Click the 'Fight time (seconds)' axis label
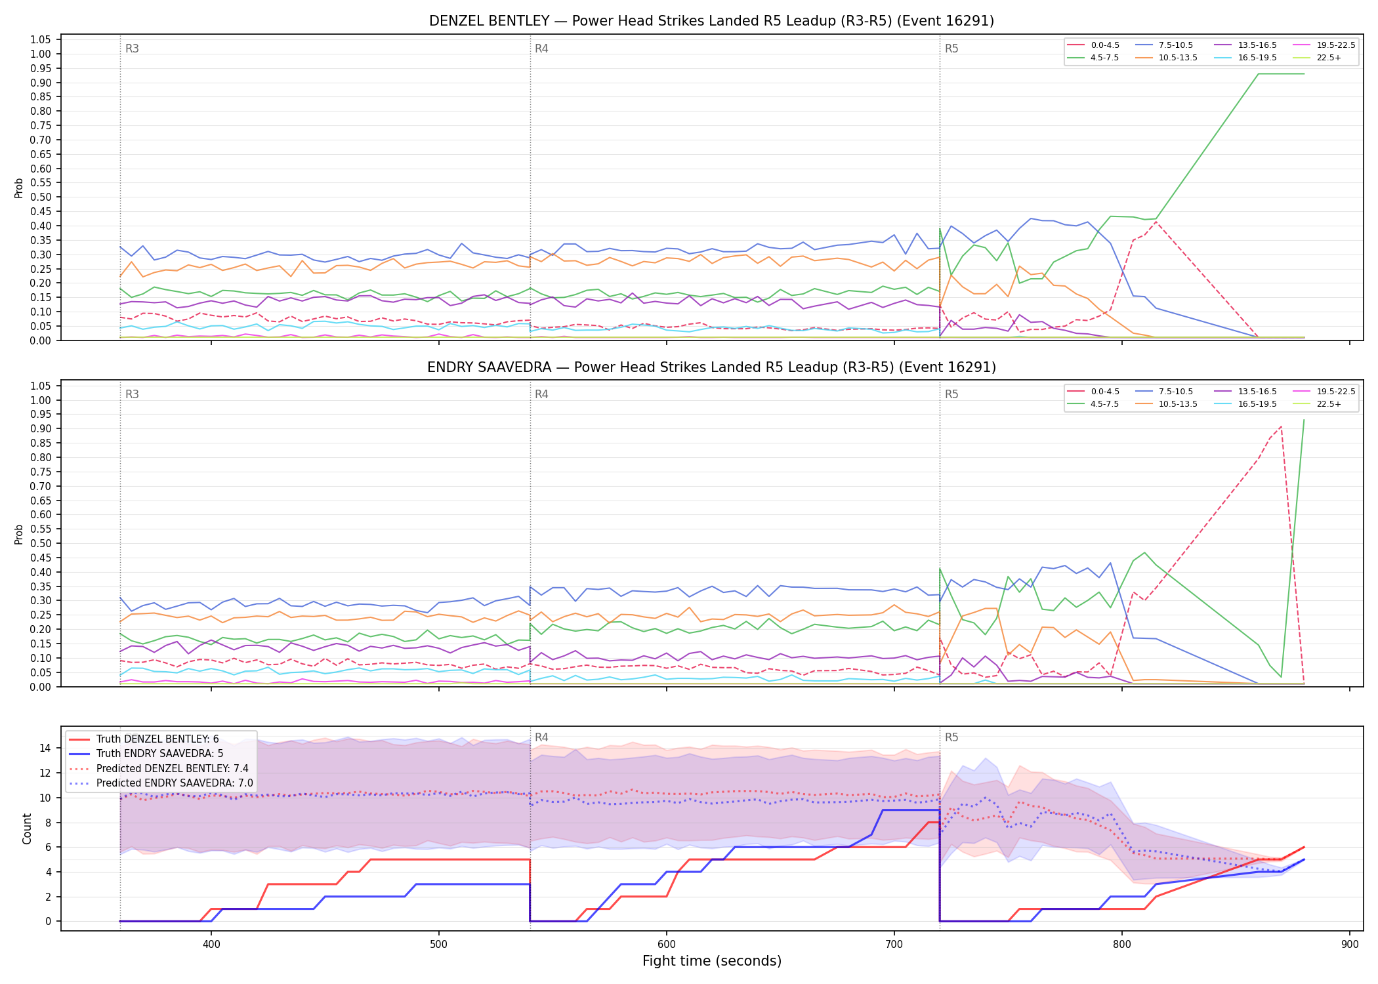Screen dimensions: 1378x984 712,962
